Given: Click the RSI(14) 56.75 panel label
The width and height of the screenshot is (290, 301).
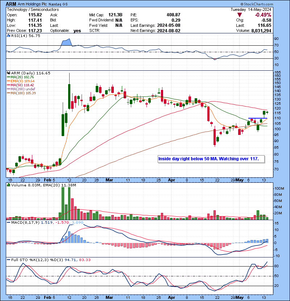Looking at the screenshot, I should (25, 36).
